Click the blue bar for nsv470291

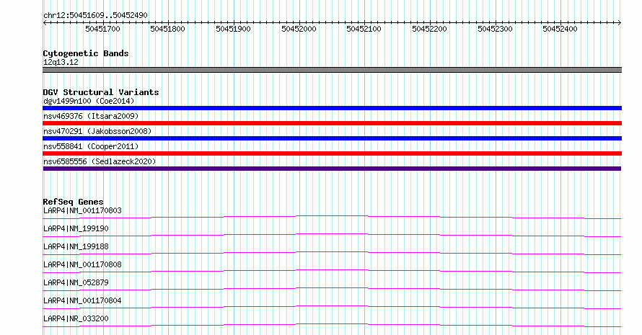pyautogui.click(x=332, y=138)
